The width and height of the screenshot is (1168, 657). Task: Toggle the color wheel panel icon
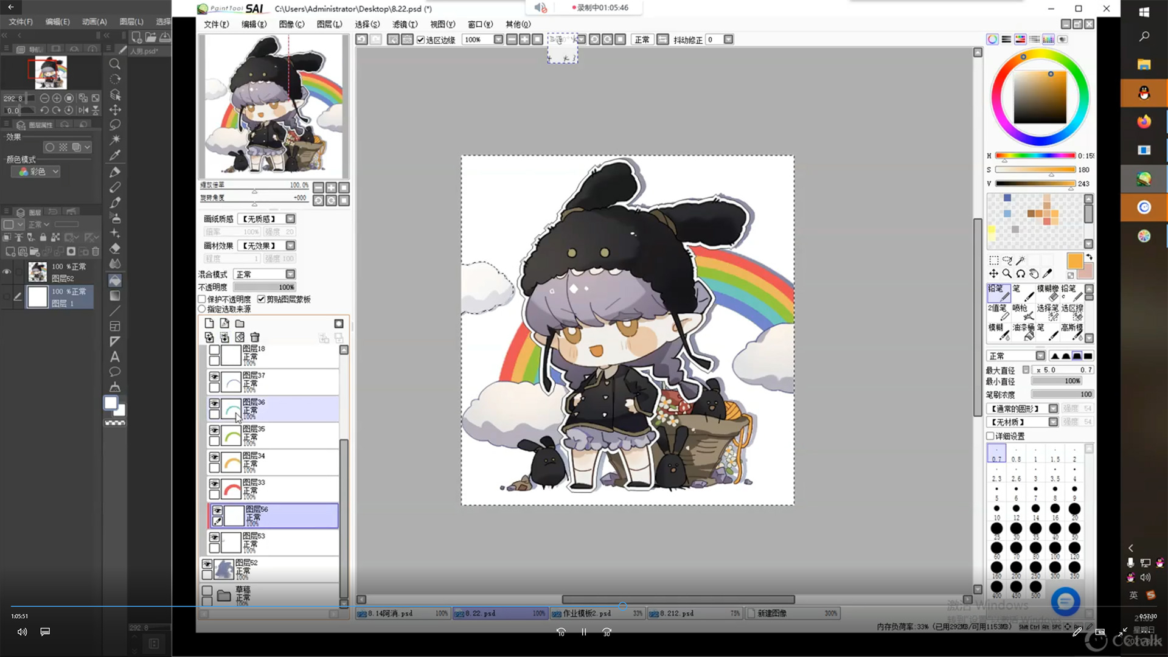[992, 40]
